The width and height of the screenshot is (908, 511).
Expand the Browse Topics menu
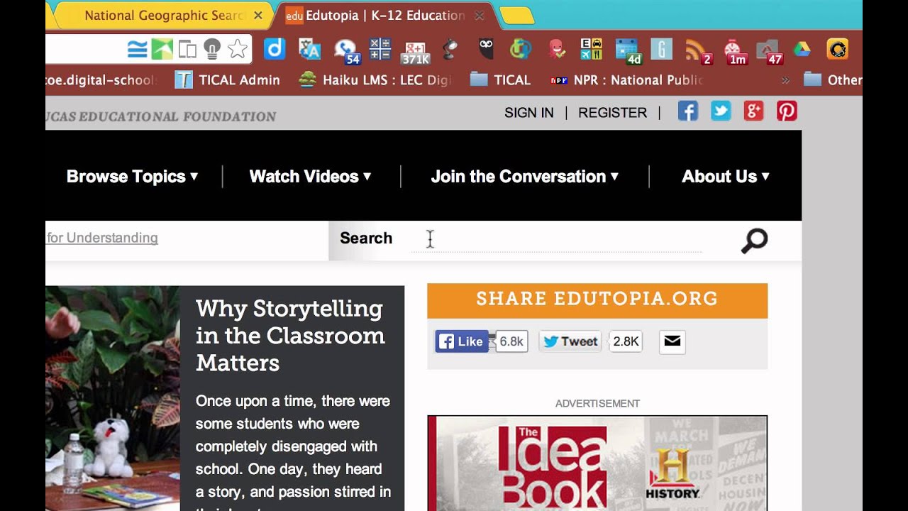coord(132,177)
